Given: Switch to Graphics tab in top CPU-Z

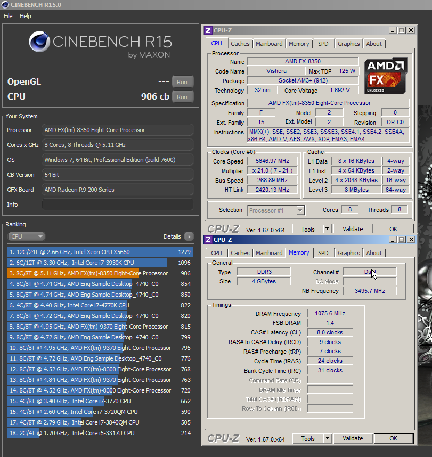Looking at the screenshot, I should coord(348,44).
